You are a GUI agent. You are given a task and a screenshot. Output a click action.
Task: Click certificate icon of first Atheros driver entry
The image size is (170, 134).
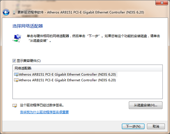click(x=16, y=74)
